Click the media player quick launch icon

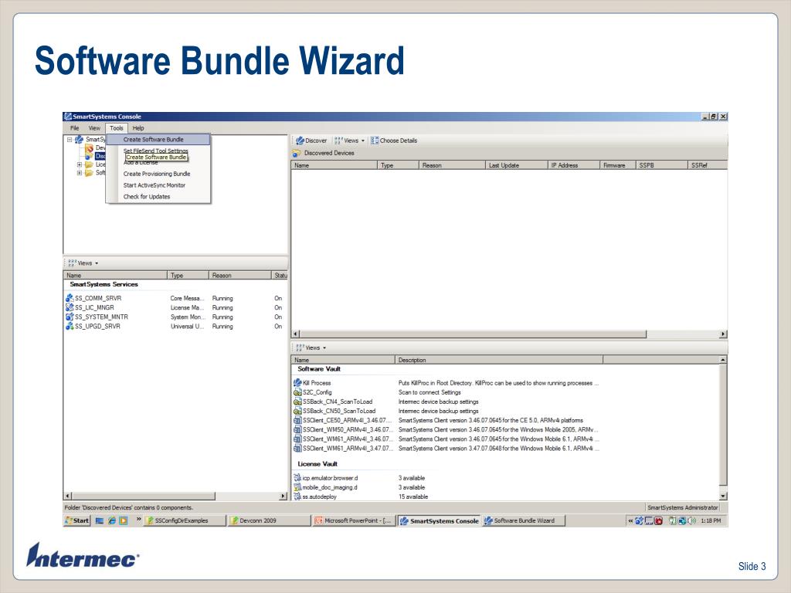124,520
